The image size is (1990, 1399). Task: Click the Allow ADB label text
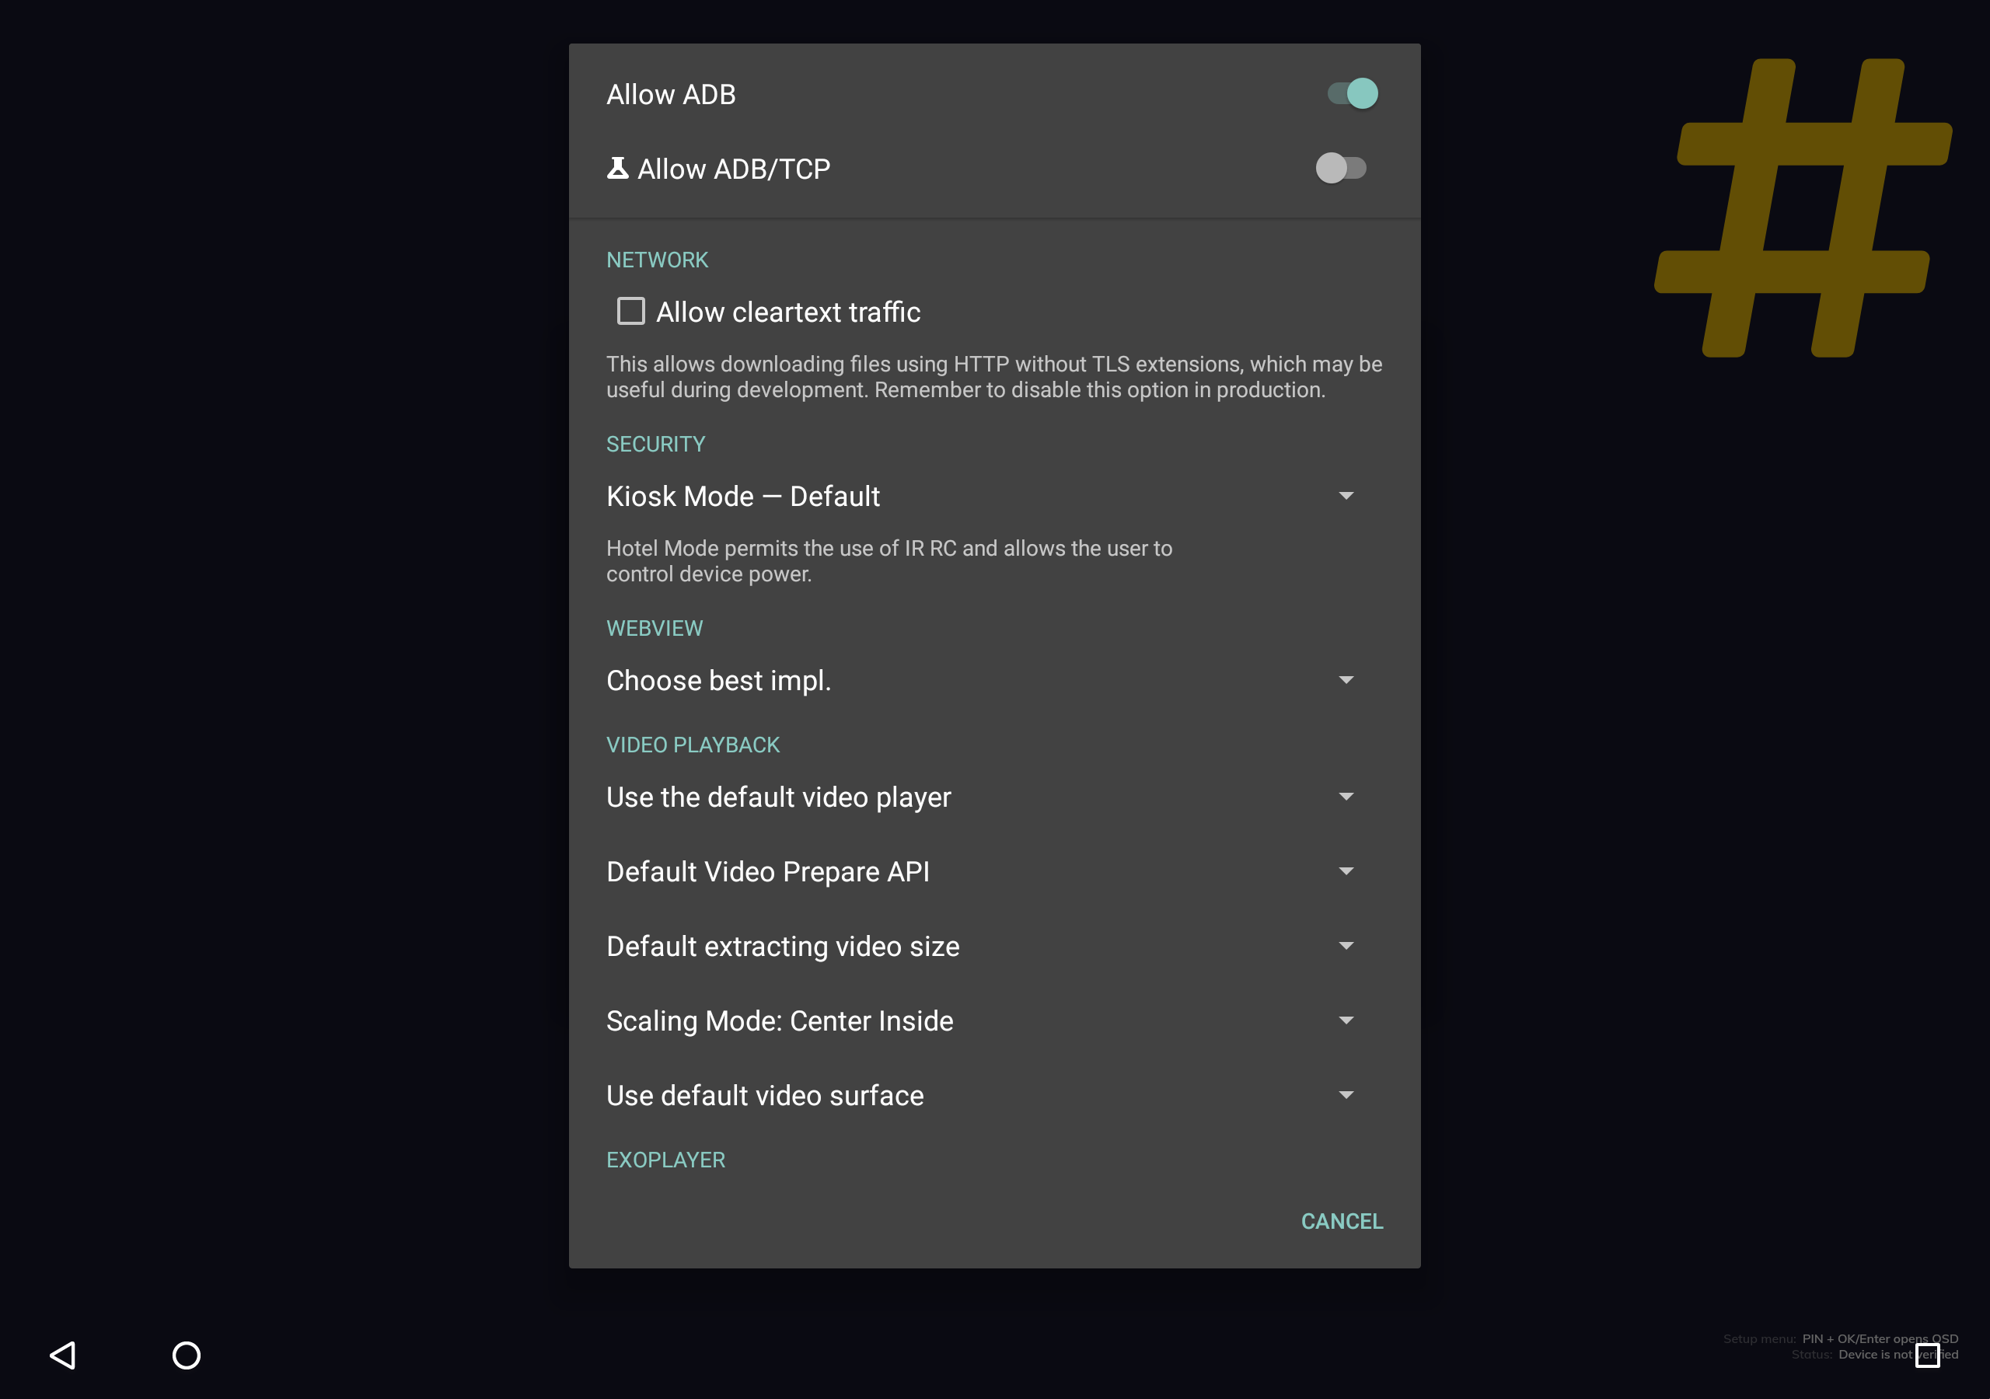[x=671, y=95]
